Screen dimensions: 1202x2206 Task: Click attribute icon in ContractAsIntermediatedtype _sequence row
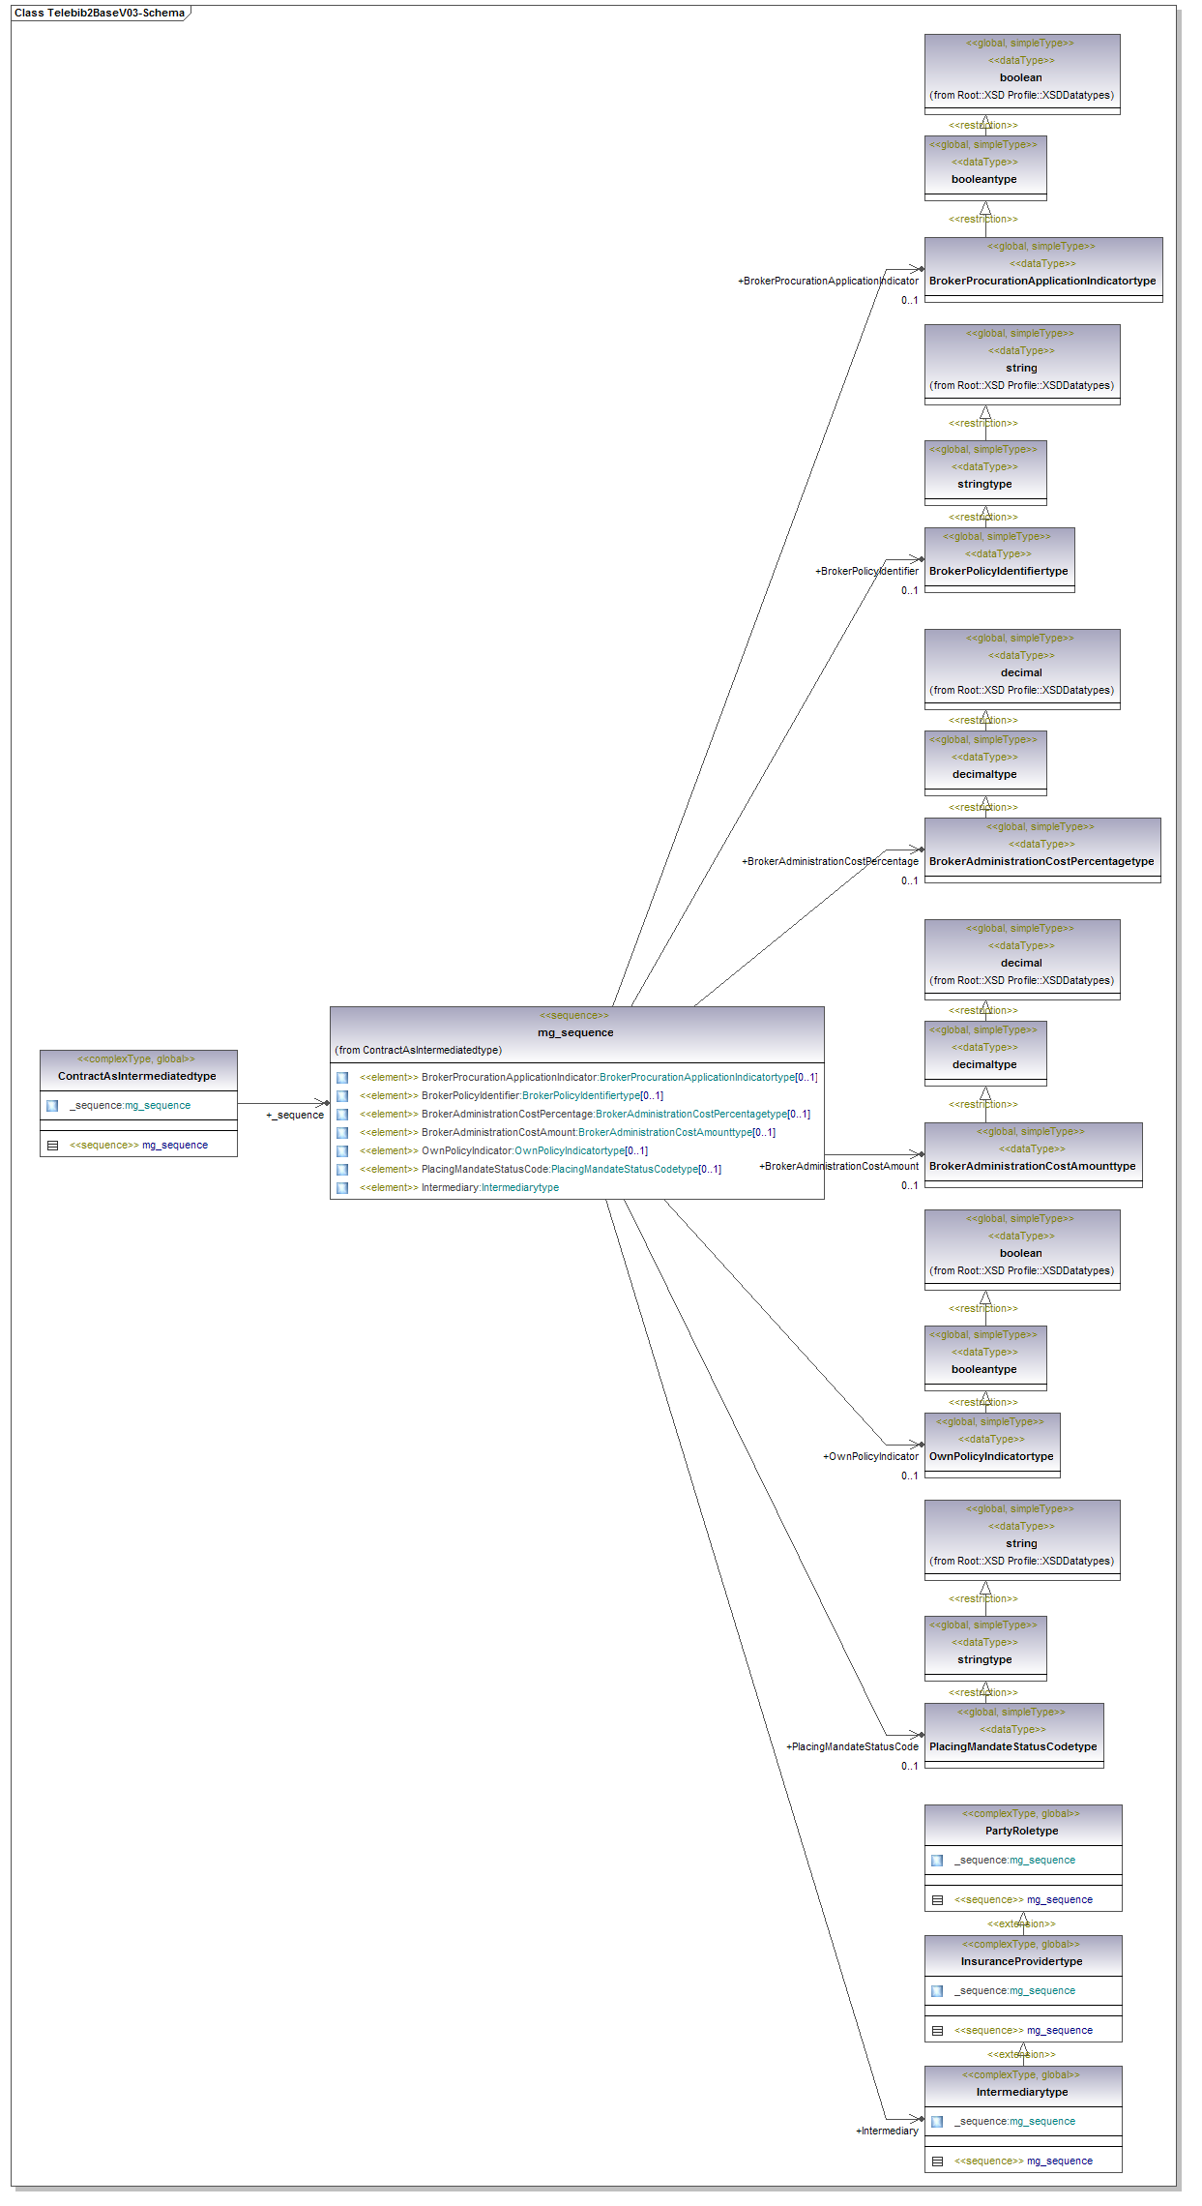point(52,1106)
